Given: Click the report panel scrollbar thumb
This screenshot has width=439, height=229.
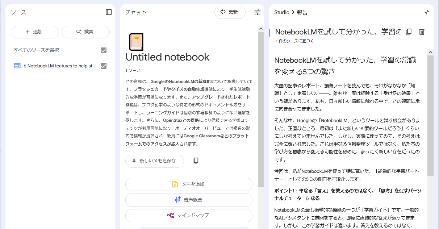Looking at the screenshot, I should click(431, 116).
